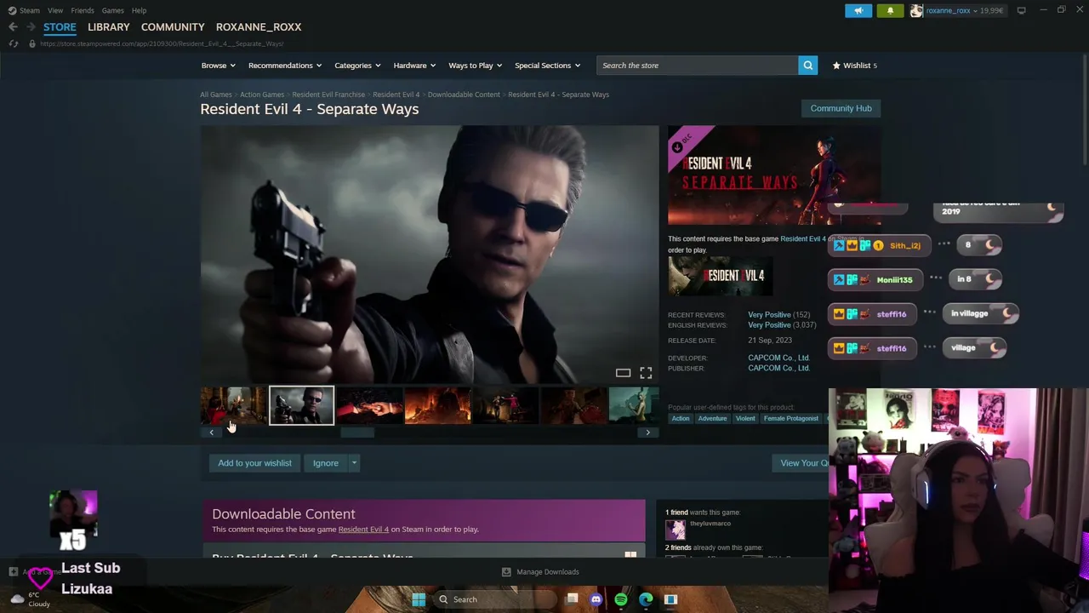Open Task View on the taskbar
The height and width of the screenshot is (613, 1089).
pos(572,599)
